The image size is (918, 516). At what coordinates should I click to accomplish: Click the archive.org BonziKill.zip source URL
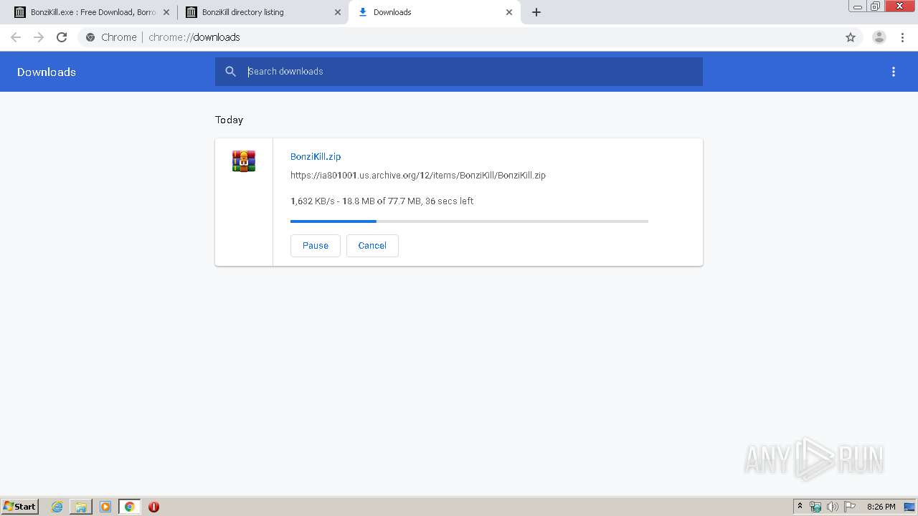pos(418,175)
